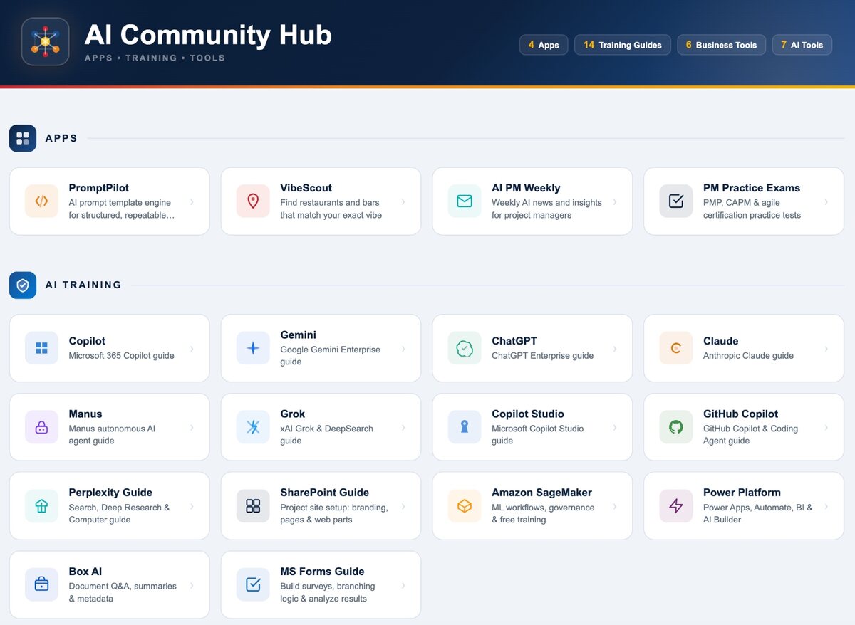
Task: Click the AI PM Weekly chevron arrow
Action: point(615,202)
